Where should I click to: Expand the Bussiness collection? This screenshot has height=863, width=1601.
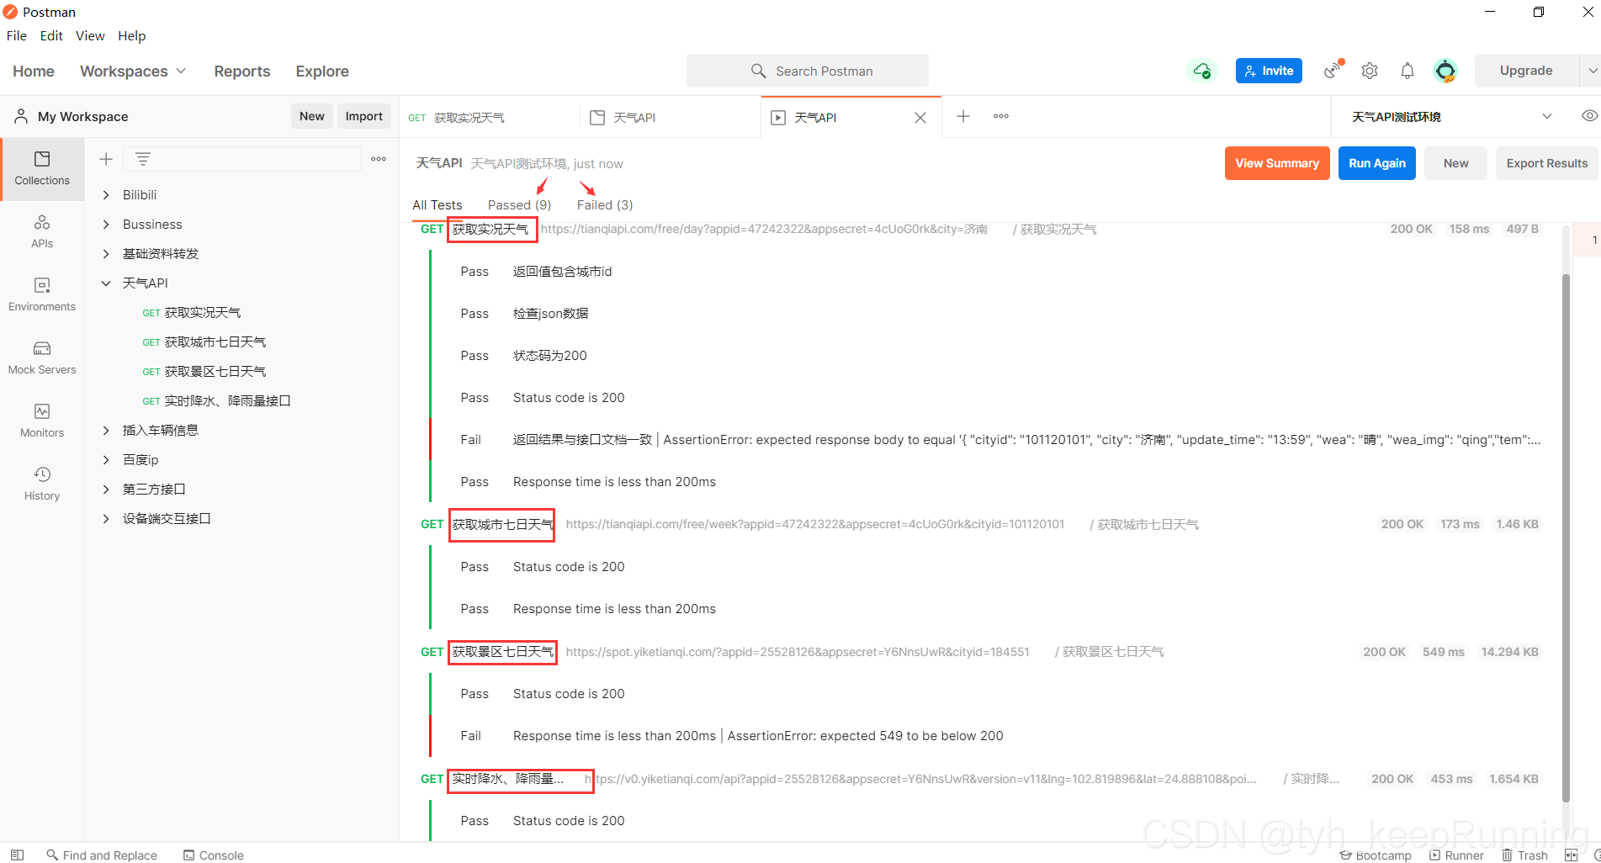tap(106, 224)
